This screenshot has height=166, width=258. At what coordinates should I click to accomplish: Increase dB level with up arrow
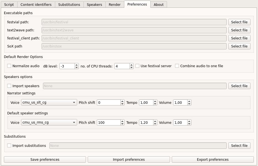(77, 65)
